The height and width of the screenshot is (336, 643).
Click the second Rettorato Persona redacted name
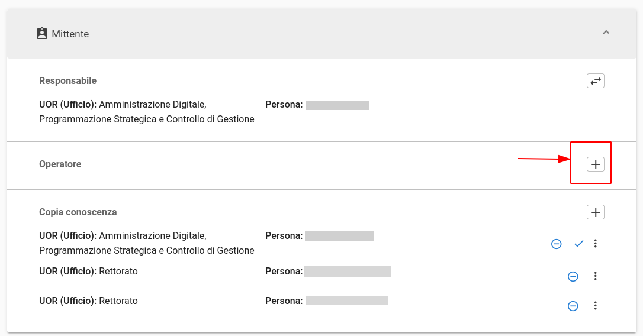(347, 301)
